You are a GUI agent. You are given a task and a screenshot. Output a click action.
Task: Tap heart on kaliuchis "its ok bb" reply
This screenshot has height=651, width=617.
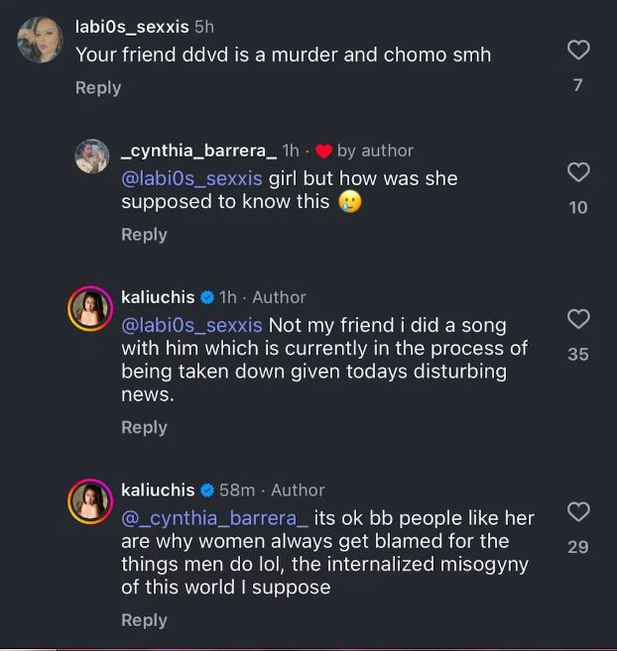577,512
